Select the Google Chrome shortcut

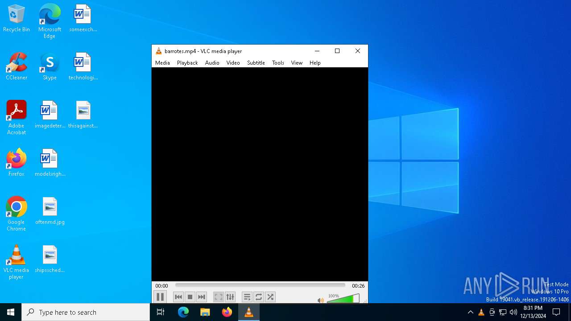tap(17, 214)
